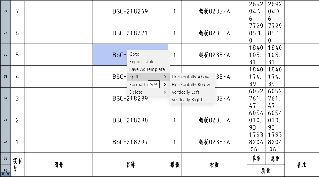Click cell containing BSC-218269
Viewport: 319px width, 177px height.
click(x=130, y=11)
